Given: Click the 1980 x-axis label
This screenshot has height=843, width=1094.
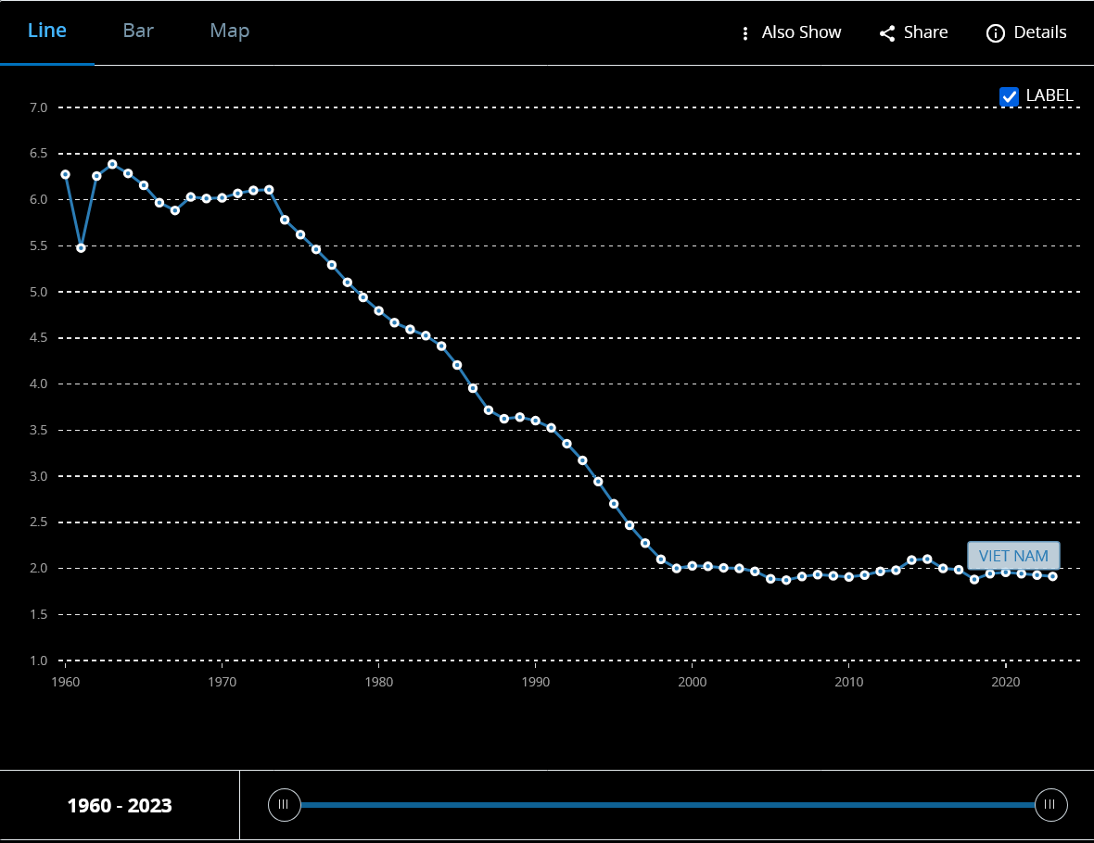Looking at the screenshot, I should (x=379, y=682).
